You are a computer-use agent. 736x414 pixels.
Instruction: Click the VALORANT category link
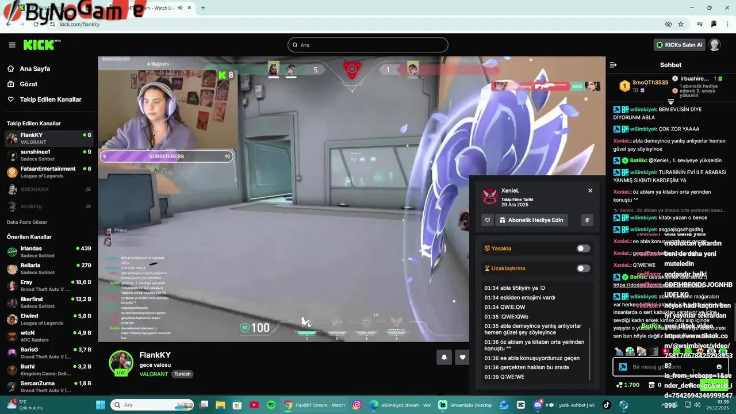pyautogui.click(x=154, y=374)
